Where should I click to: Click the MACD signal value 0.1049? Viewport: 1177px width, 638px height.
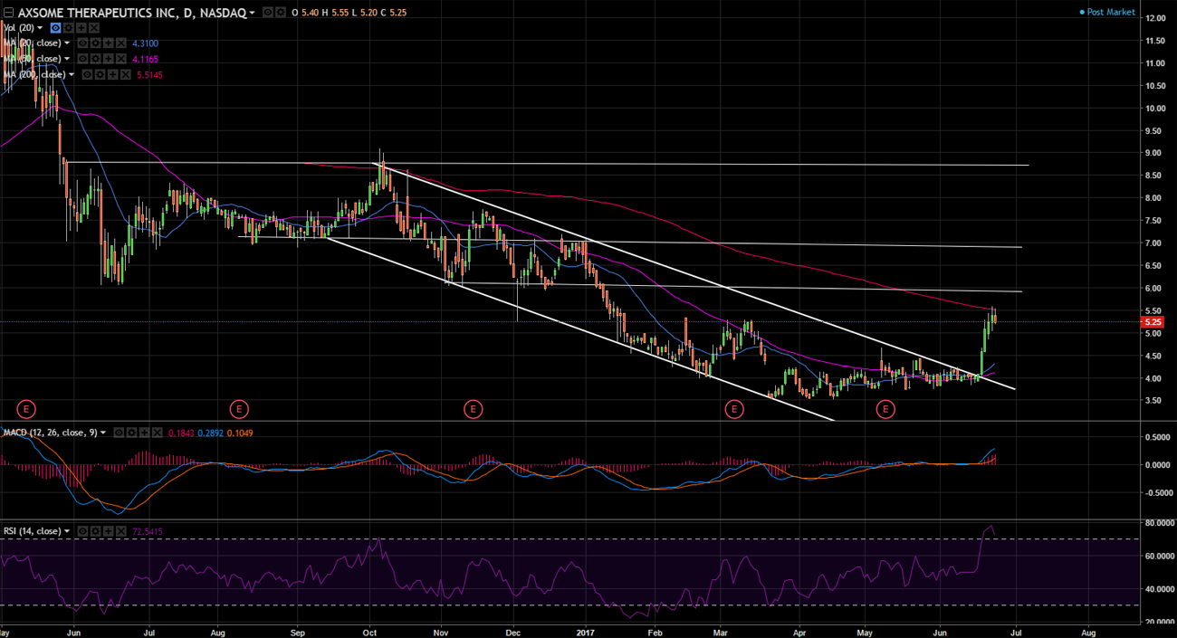240,433
